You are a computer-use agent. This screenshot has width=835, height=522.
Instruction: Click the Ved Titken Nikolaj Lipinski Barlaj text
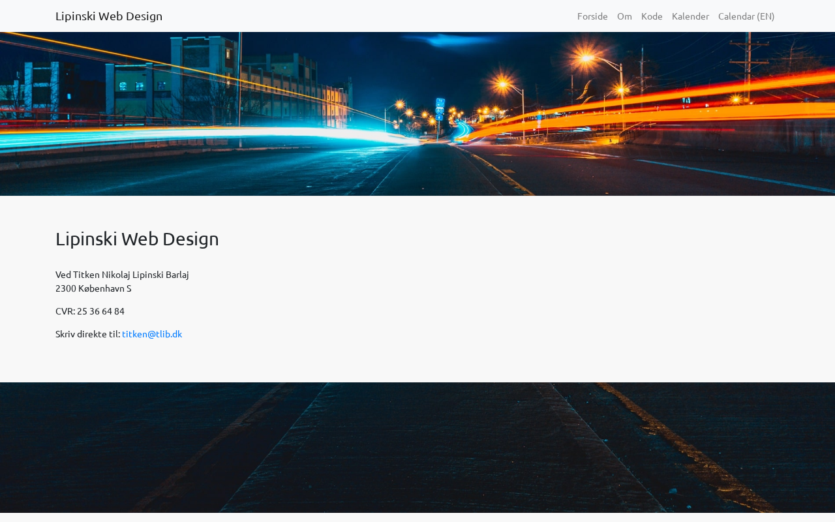point(122,275)
